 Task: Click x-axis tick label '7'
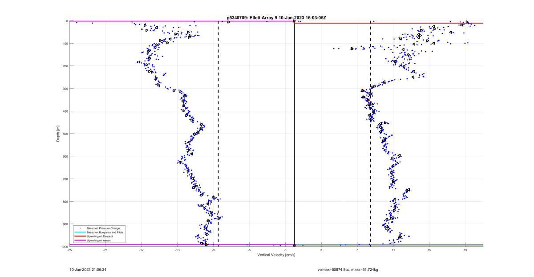pos(357,250)
